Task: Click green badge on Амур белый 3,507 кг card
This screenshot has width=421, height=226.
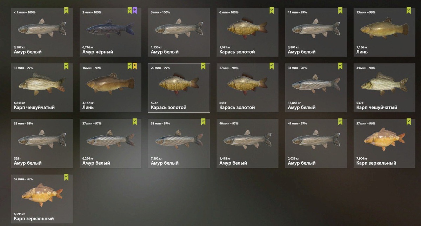Action: pos(66,11)
